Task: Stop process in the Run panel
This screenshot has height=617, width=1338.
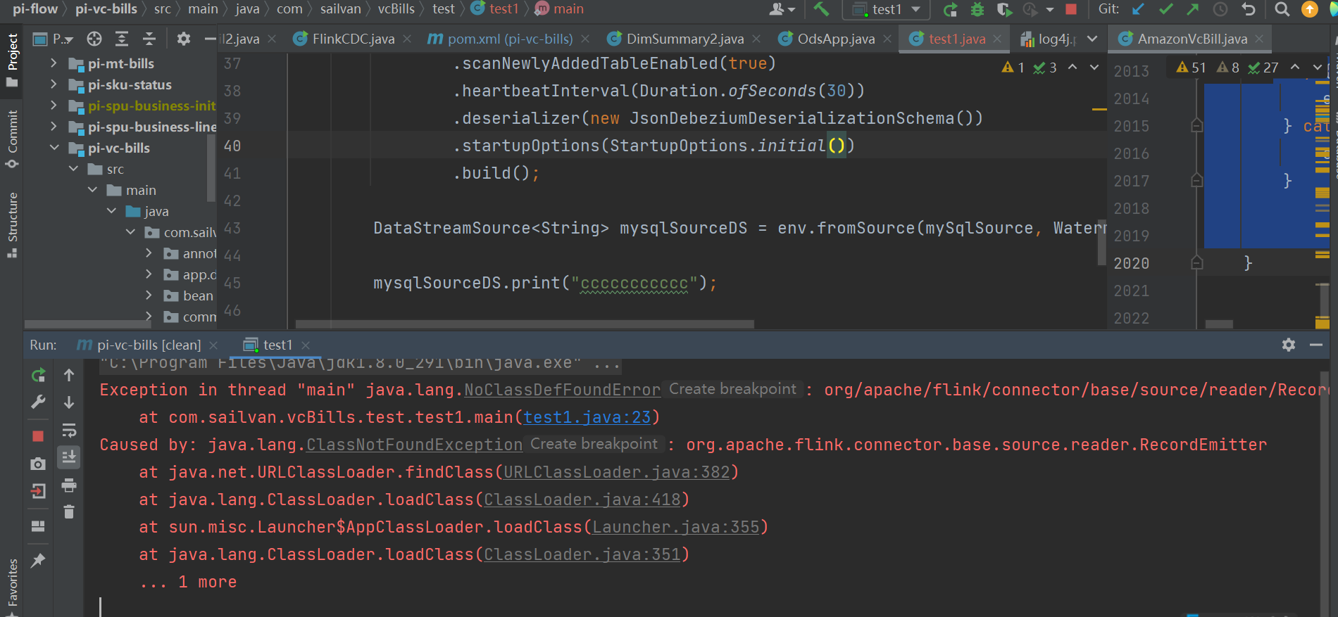Action: coord(39,436)
